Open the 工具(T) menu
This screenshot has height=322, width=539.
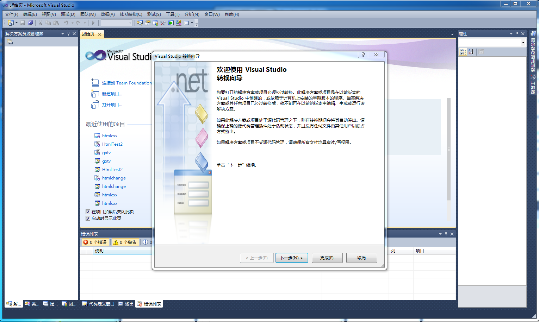click(x=173, y=14)
